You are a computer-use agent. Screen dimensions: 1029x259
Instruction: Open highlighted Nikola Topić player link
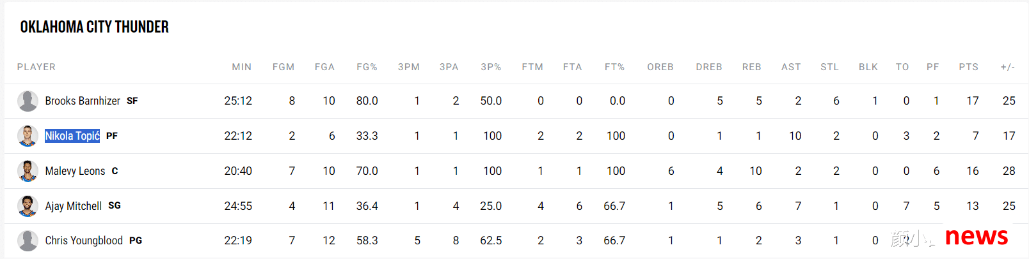(x=72, y=136)
